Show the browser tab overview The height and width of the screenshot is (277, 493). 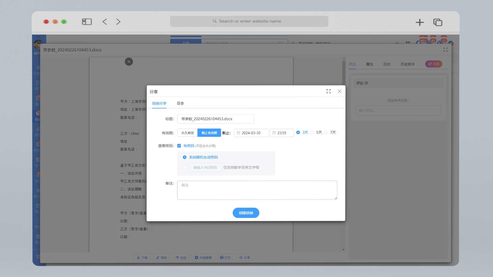tap(438, 22)
